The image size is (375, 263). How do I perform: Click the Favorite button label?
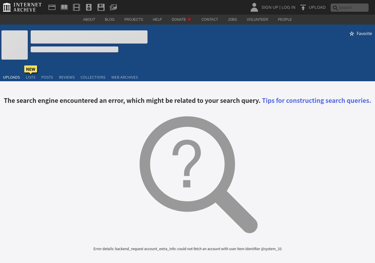[x=364, y=34]
